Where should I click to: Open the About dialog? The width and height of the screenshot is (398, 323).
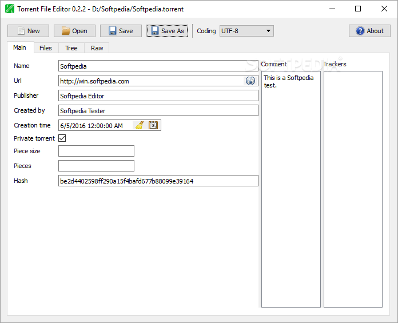(369, 31)
